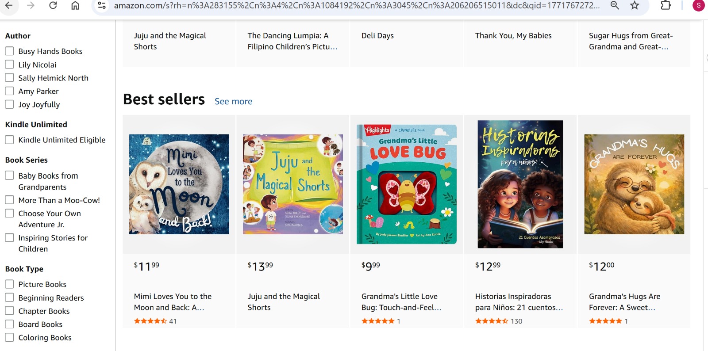The width and height of the screenshot is (708, 351).
Task: Bookmark this page with the star icon
Action: (x=635, y=5)
